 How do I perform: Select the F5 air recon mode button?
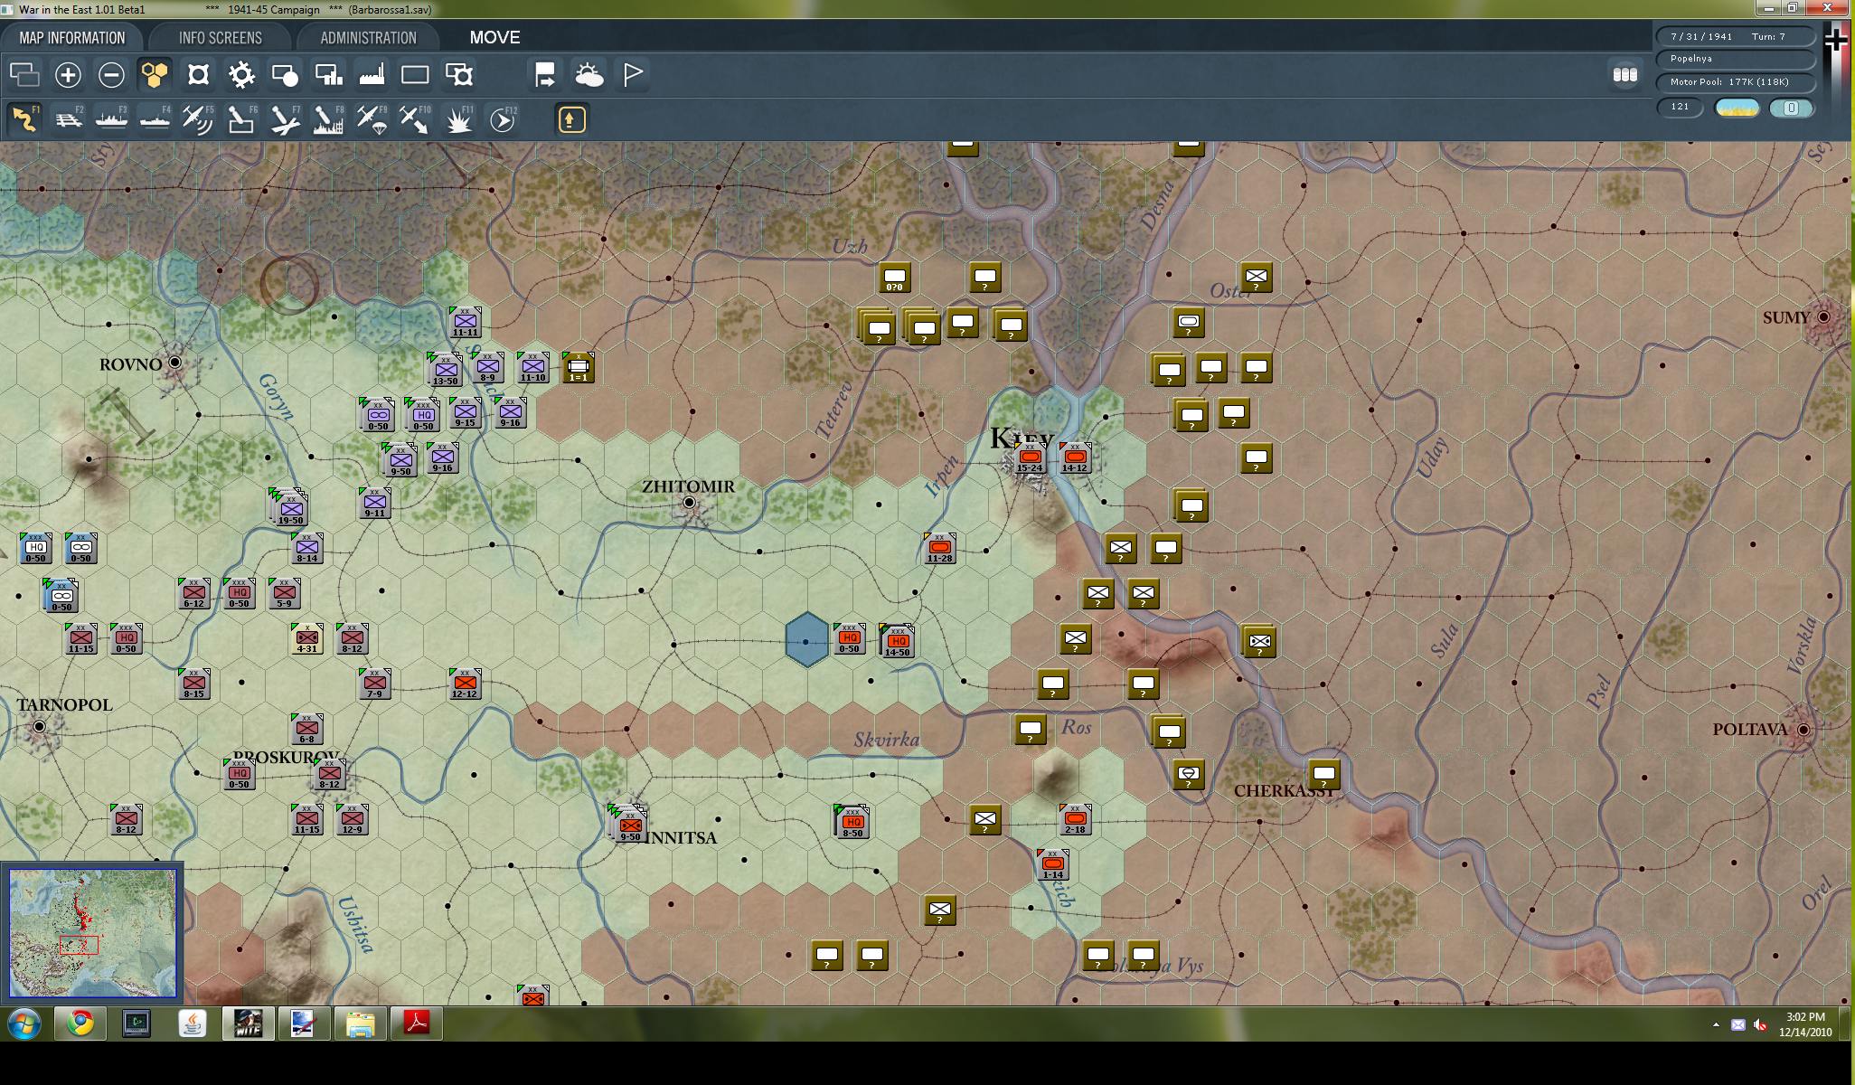tap(198, 119)
